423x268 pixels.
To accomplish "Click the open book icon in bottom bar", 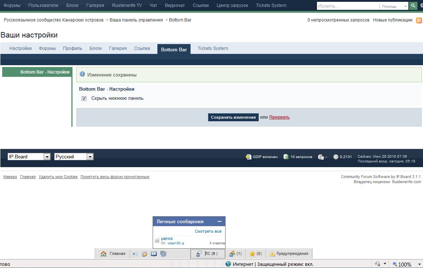I will [x=154, y=254].
